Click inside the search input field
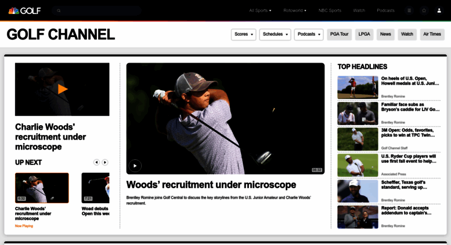The image size is (451, 245). point(96,10)
